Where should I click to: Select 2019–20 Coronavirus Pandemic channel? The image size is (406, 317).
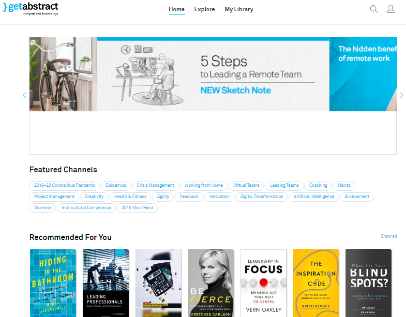[x=65, y=185]
